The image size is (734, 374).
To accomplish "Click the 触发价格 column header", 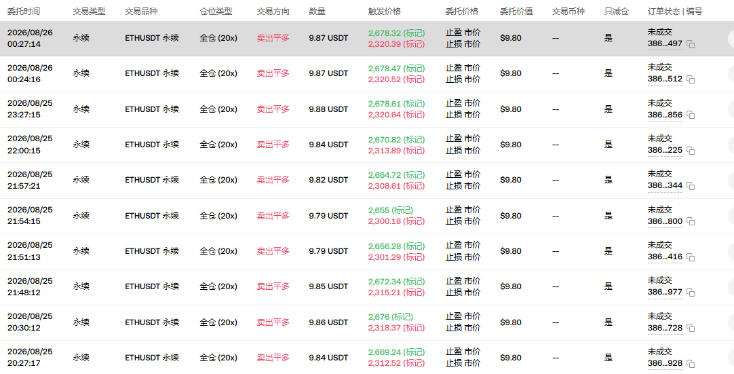I will tap(385, 12).
